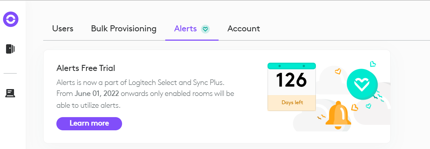Image resolution: width=430 pixels, height=149 pixels.
Task: Click the small teal heart below the circle
Action: point(368,106)
